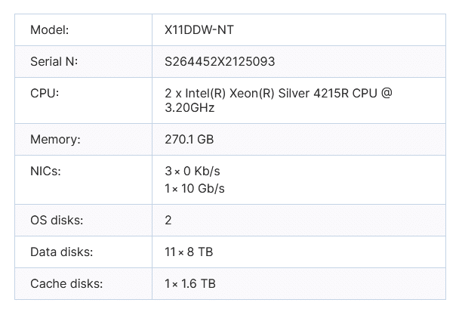This screenshot has width=459, height=315.
Task: Click the 3.20GHz CPU frequency text
Action: [189, 108]
